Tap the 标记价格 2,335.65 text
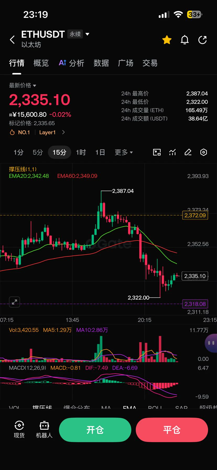This screenshot has width=217, height=470. (x=32, y=123)
